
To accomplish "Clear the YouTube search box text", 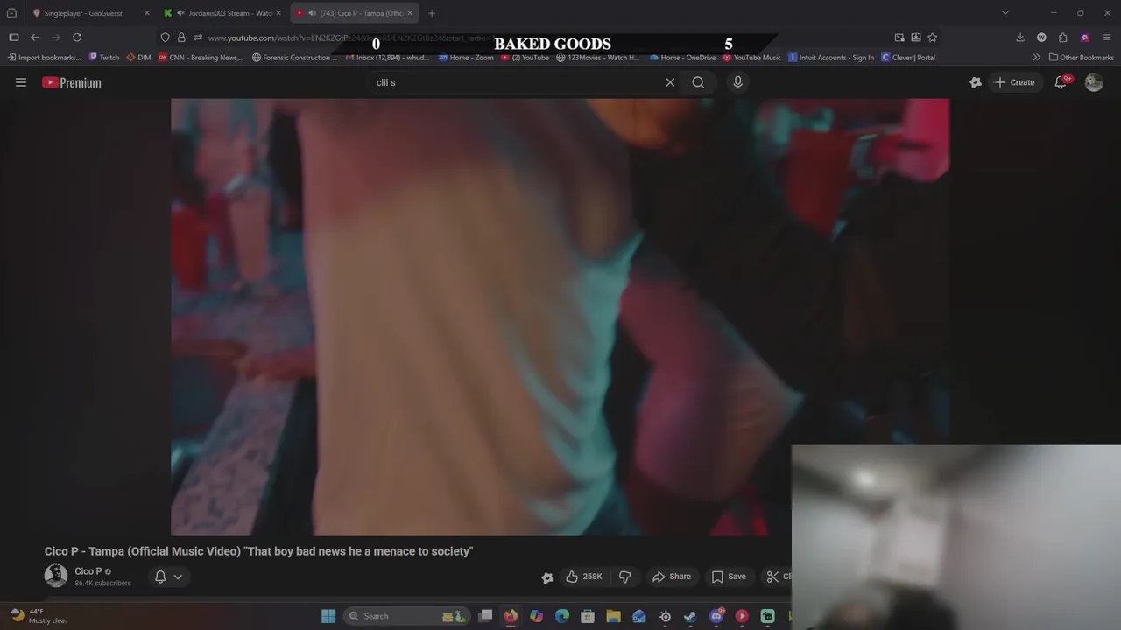I will click(x=670, y=82).
